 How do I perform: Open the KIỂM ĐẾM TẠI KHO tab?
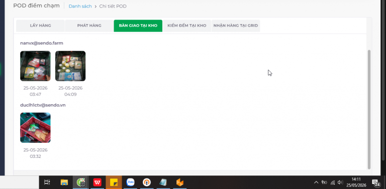[187, 26]
